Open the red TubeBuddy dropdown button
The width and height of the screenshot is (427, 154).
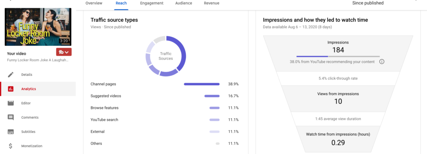64,52
